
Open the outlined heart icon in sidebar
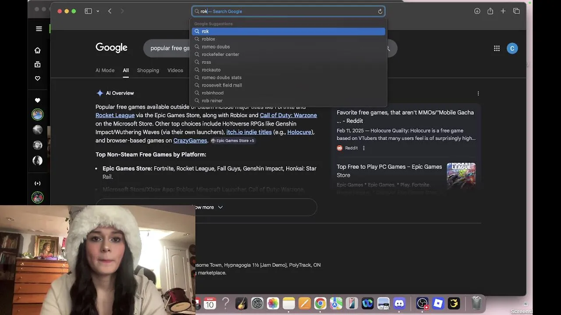38,78
